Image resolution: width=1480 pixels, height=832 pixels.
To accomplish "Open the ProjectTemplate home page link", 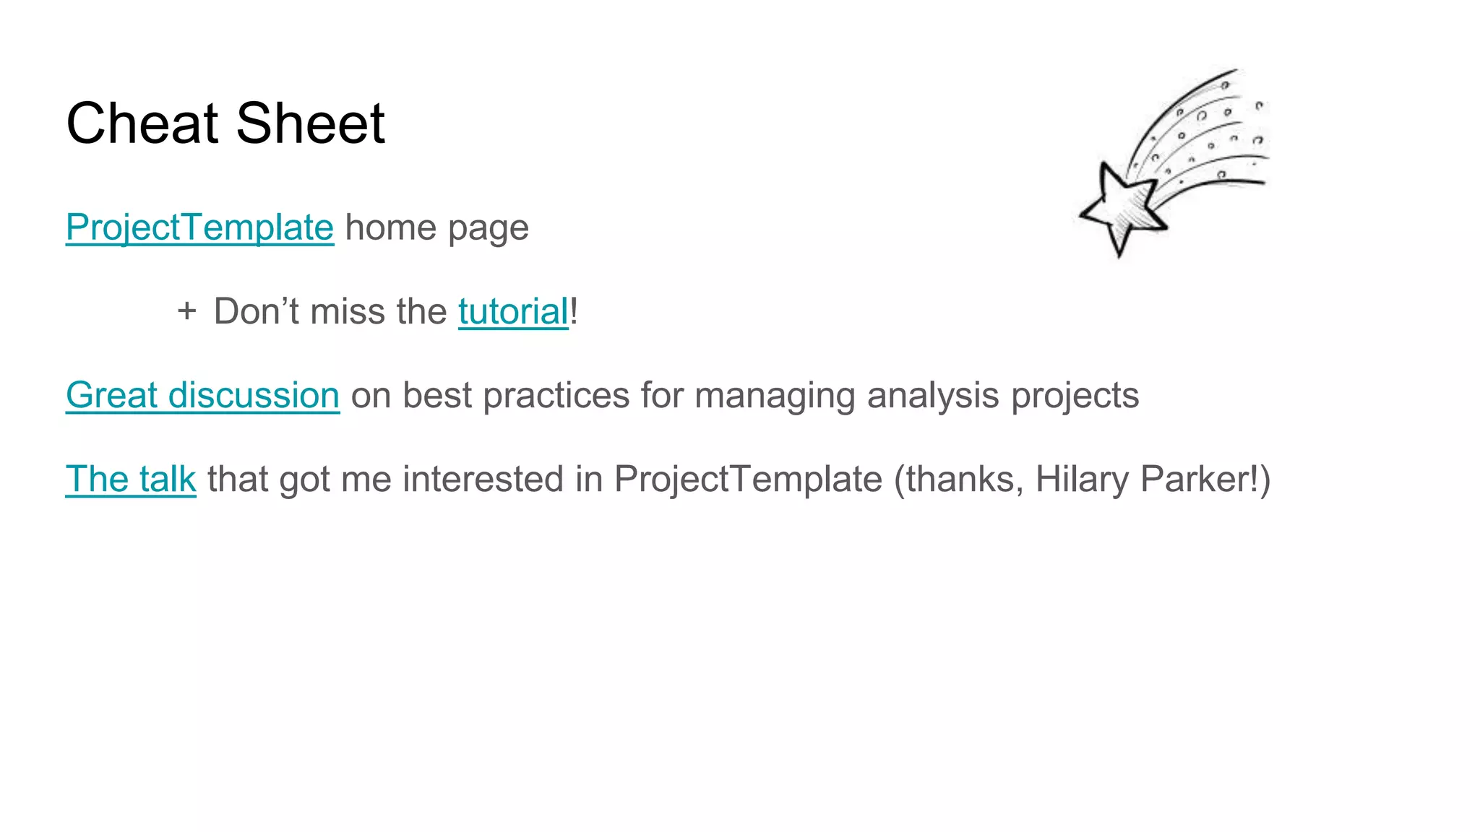I will pos(199,228).
